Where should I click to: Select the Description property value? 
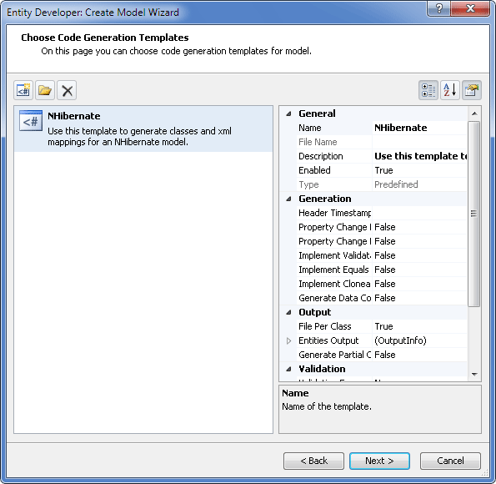(x=420, y=156)
